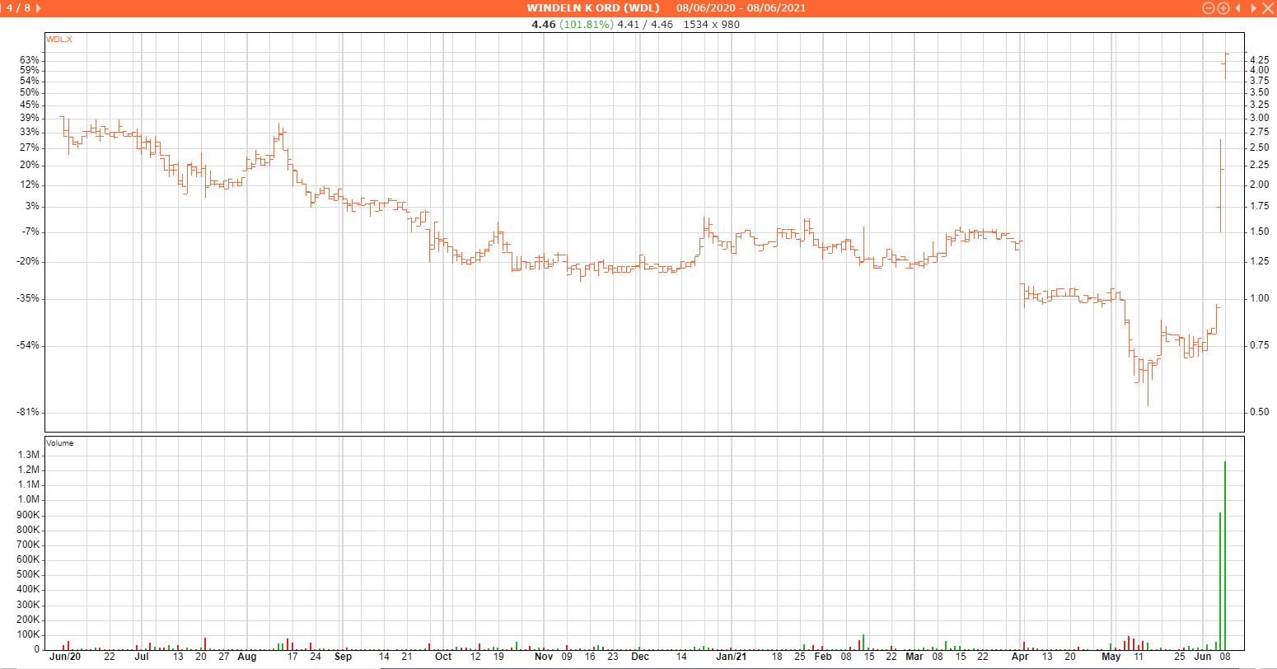Click the May label on time axis
The width and height of the screenshot is (1277, 669).
[1111, 657]
